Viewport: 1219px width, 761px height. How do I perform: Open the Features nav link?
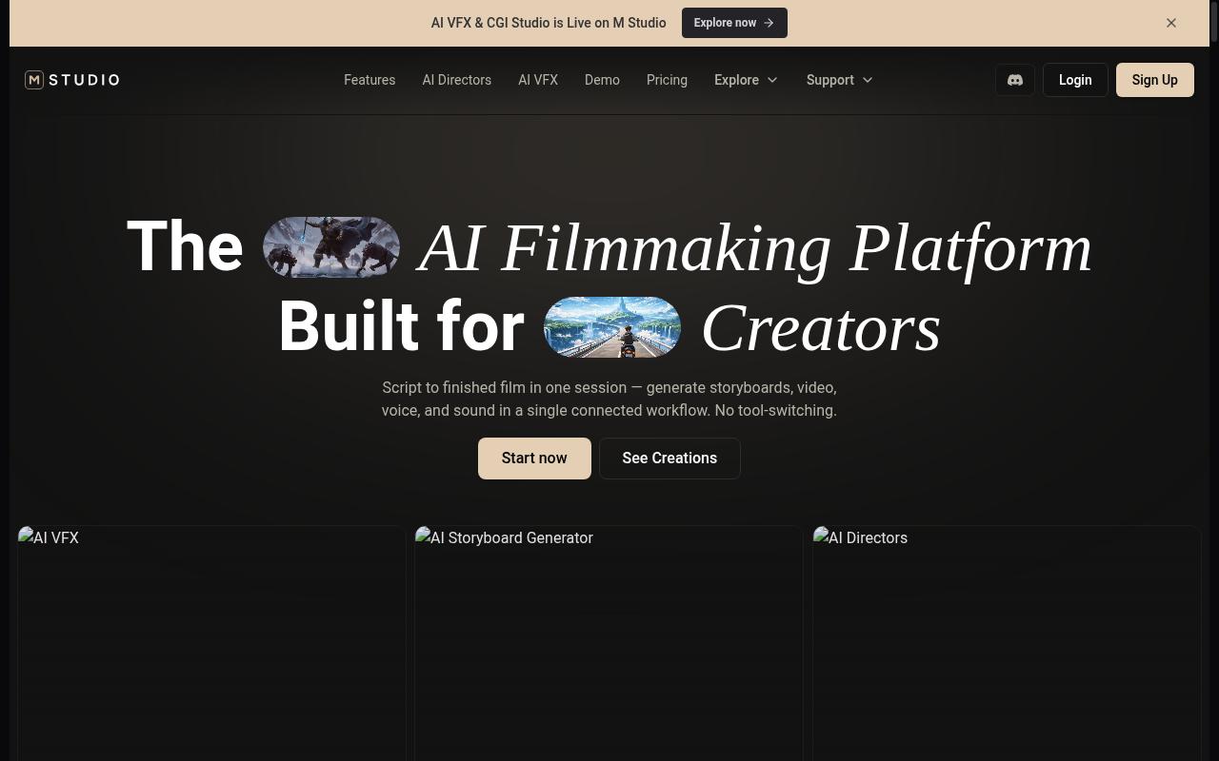point(370,80)
